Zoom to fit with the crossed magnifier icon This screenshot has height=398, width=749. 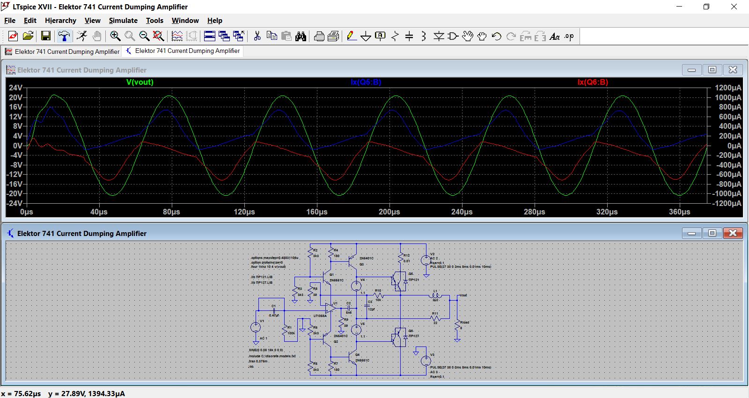point(159,36)
